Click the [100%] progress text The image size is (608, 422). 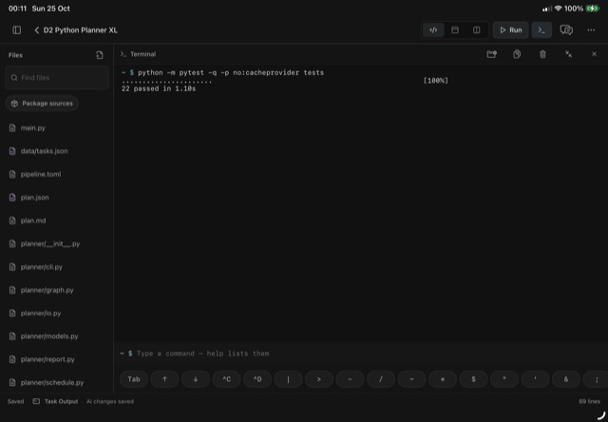click(435, 81)
